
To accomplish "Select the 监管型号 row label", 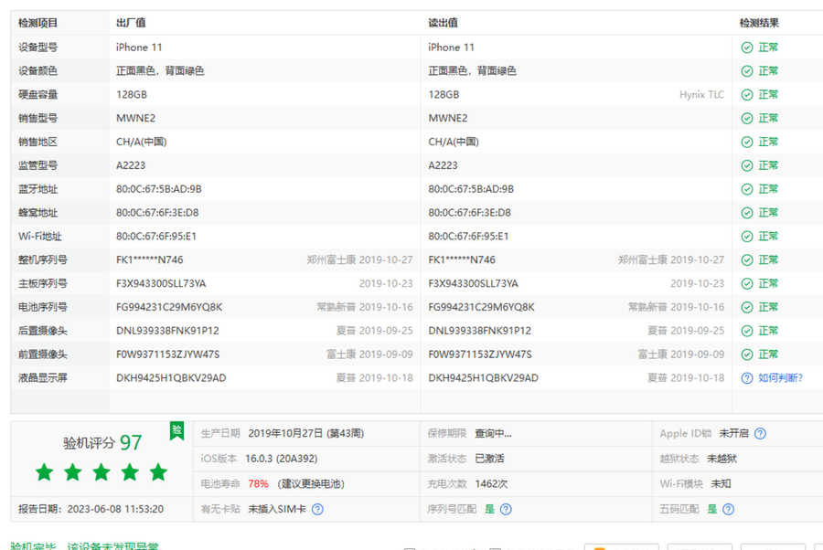I will (37, 165).
